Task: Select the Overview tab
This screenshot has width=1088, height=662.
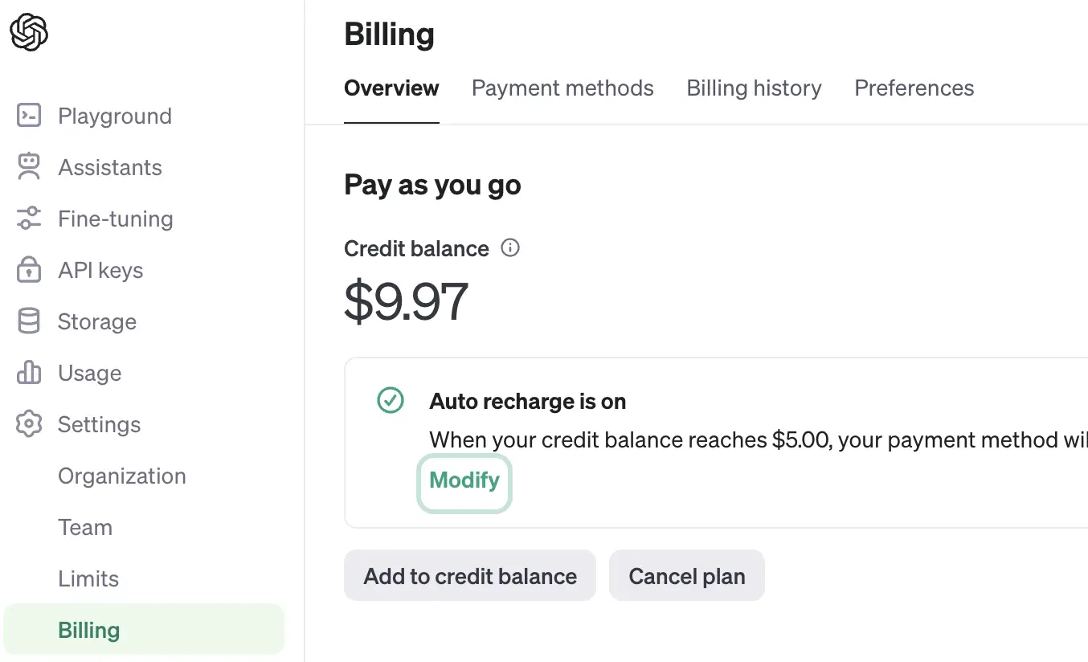Action: [x=391, y=88]
